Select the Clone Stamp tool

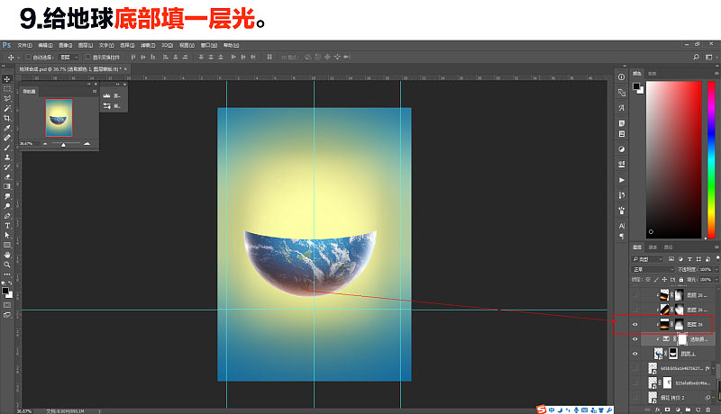(x=7, y=157)
